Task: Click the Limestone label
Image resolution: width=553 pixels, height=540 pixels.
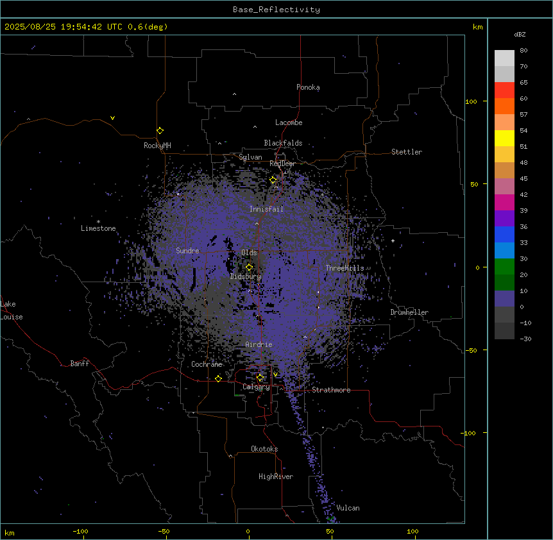Action: 98,228
